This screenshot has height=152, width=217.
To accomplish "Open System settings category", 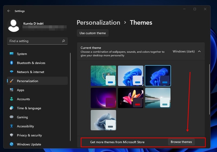I will [x=37, y=54].
